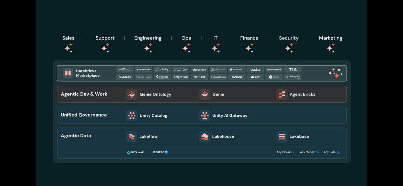Click the Slalom logo tile
Screen dimensions: 403x186
pyautogui.click(x=237, y=77)
